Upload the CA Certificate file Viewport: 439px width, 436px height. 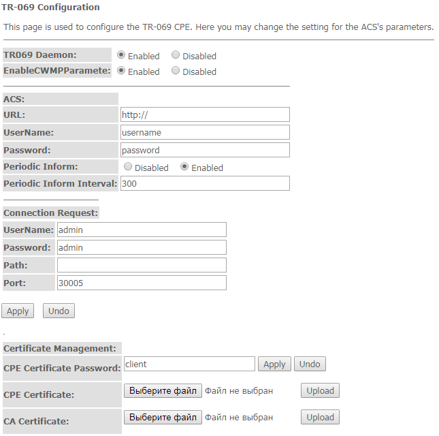click(x=320, y=417)
